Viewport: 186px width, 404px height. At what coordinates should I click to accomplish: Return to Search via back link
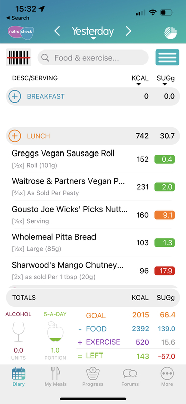pyautogui.click(x=17, y=18)
